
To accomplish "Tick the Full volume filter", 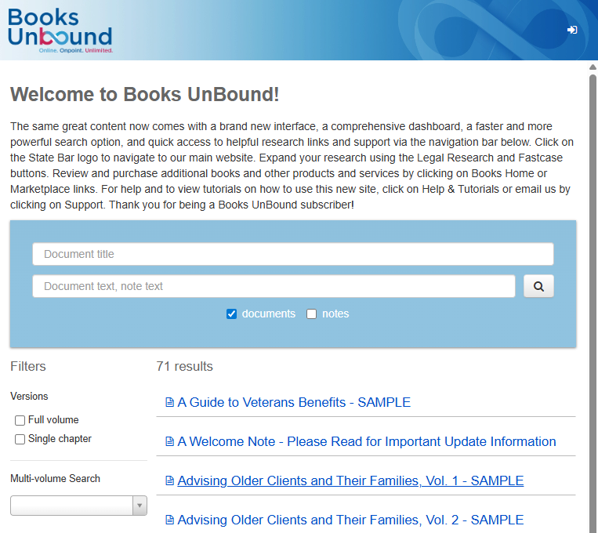I will click(20, 420).
